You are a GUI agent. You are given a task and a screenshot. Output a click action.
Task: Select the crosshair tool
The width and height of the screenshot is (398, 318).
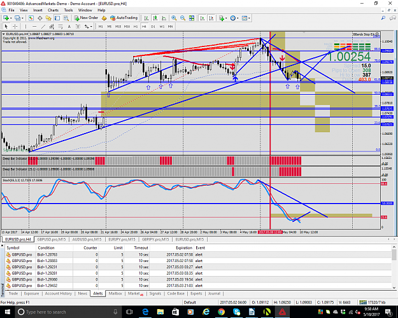tap(15, 26)
